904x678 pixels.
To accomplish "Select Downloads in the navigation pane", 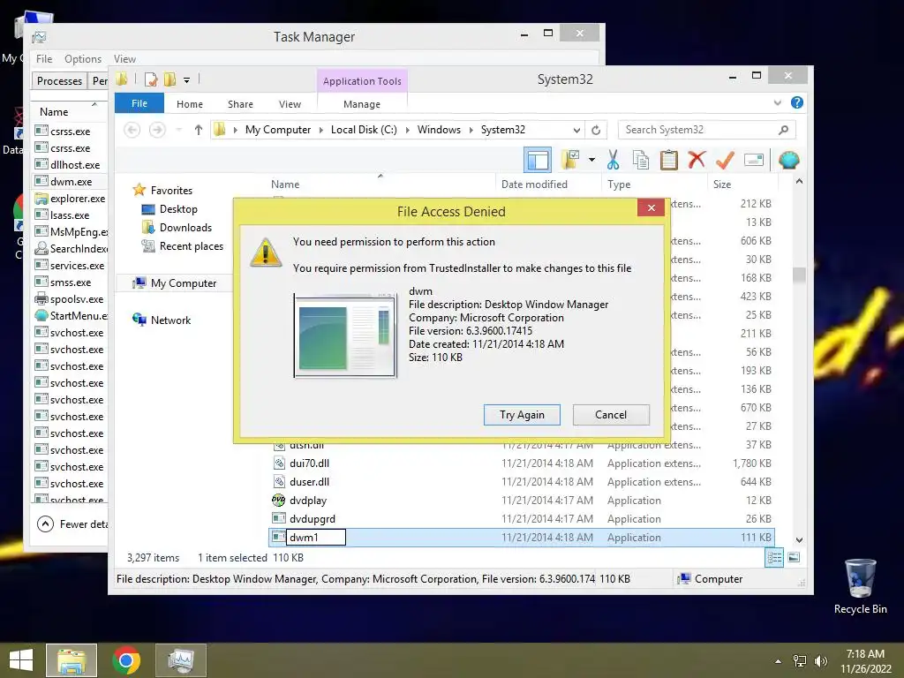I will (185, 228).
